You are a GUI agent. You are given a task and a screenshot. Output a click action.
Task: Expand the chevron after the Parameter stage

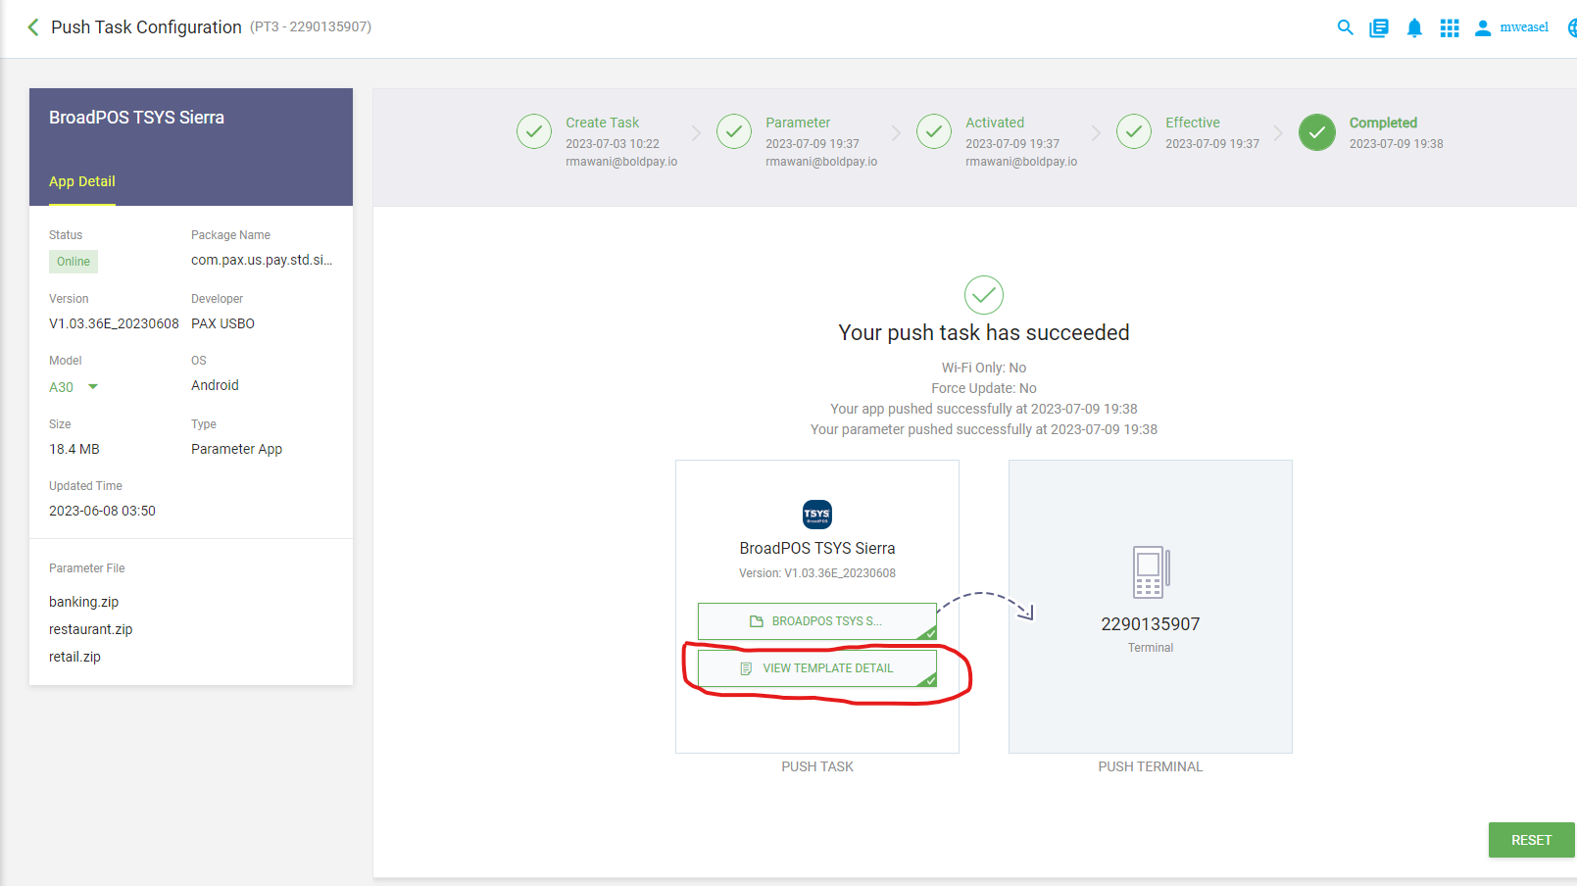click(x=895, y=132)
